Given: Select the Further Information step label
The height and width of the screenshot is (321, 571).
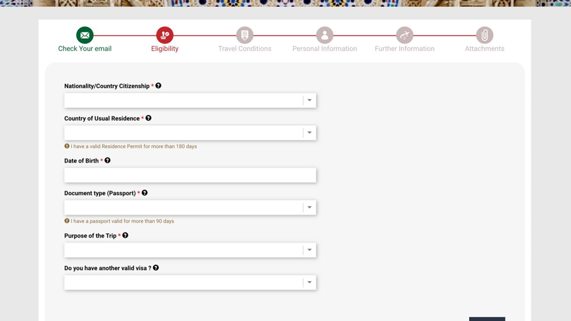Looking at the screenshot, I should tap(405, 49).
